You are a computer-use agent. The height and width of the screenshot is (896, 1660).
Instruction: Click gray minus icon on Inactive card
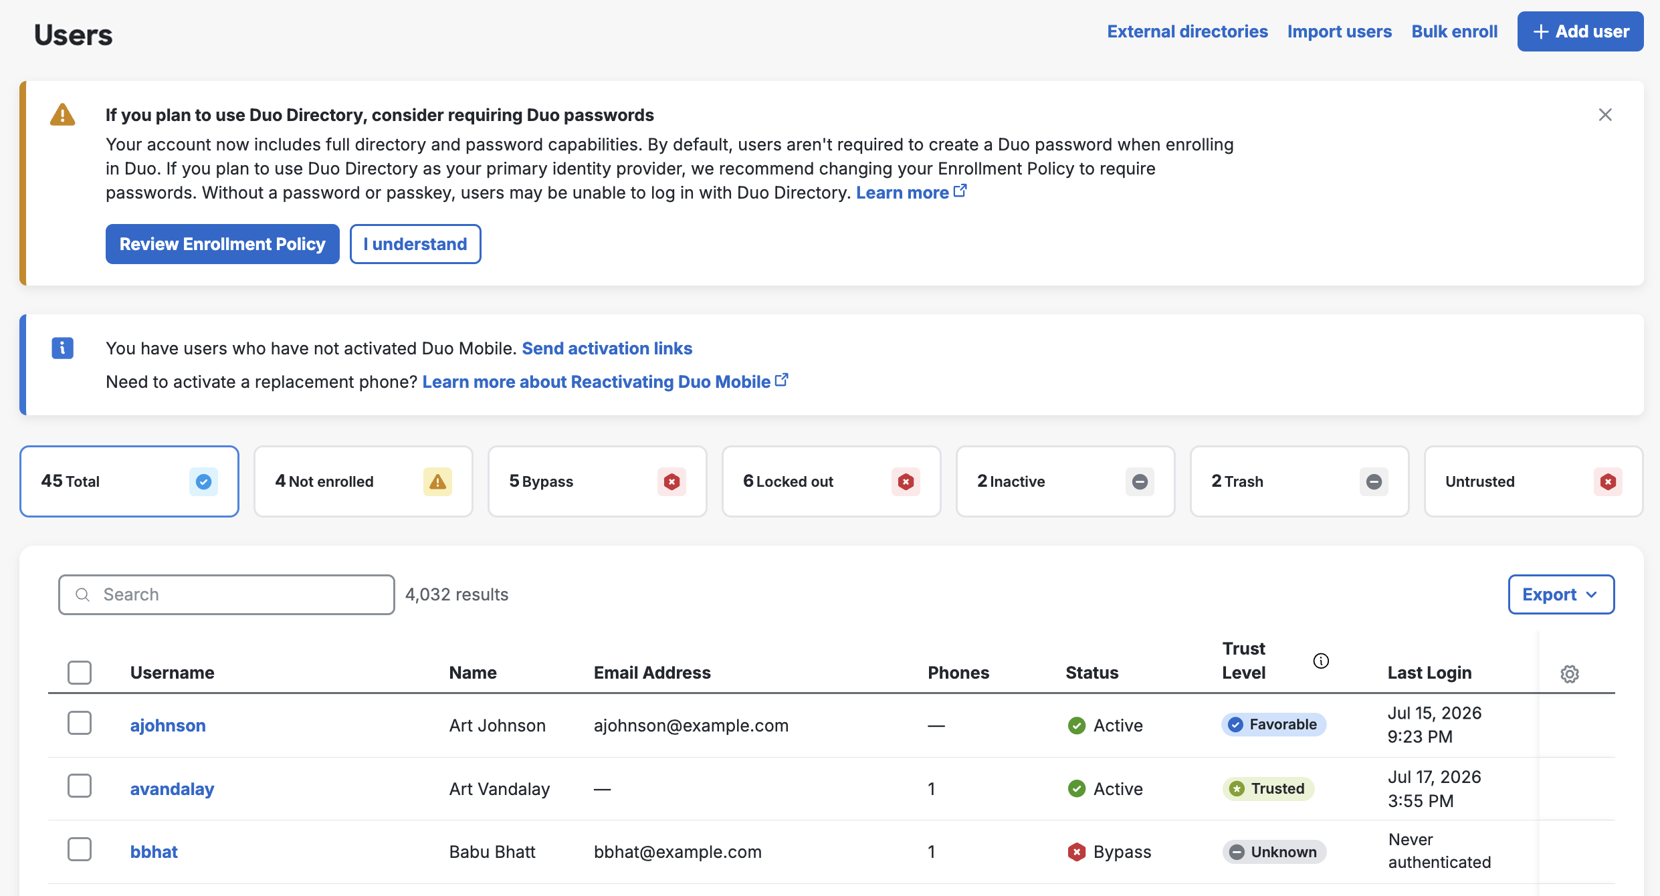pos(1140,481)
